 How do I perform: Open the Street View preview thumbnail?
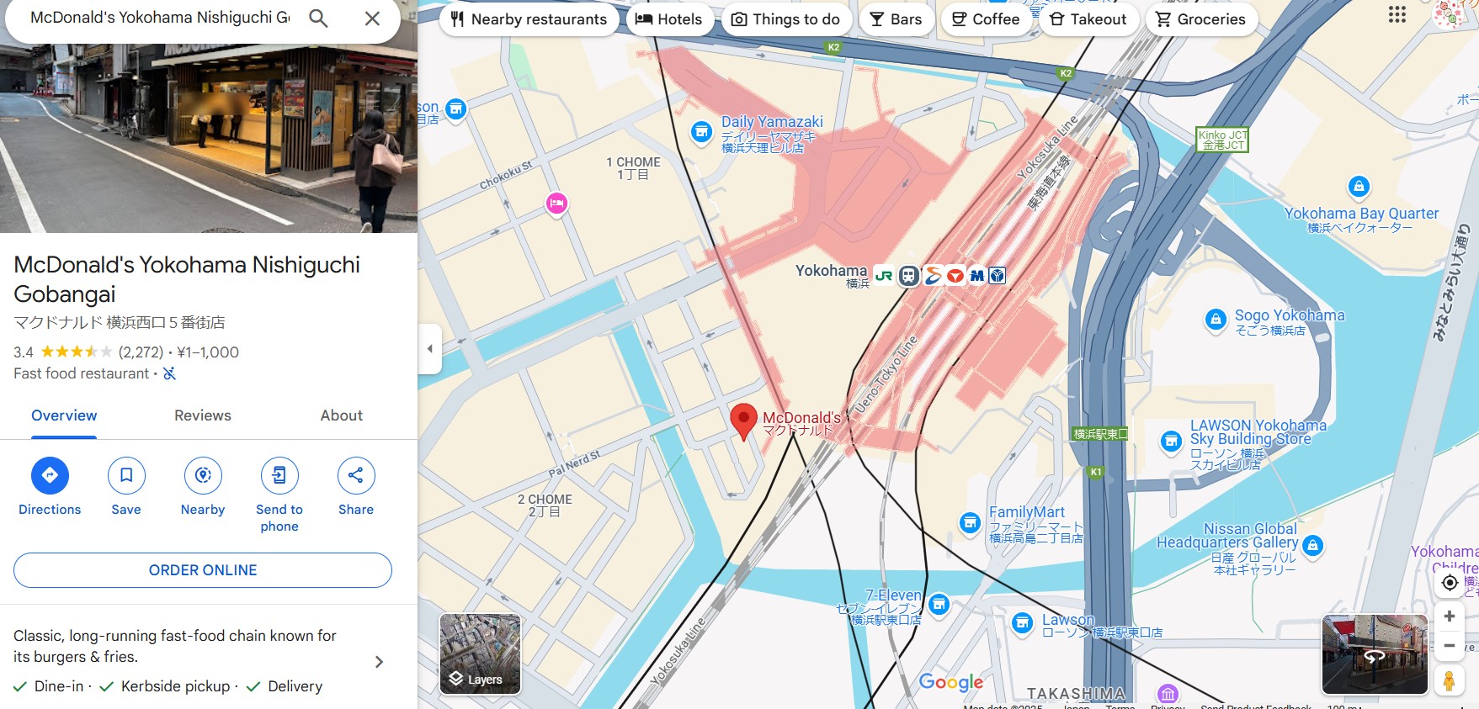pyautogui.click(x=1375, y=654)
